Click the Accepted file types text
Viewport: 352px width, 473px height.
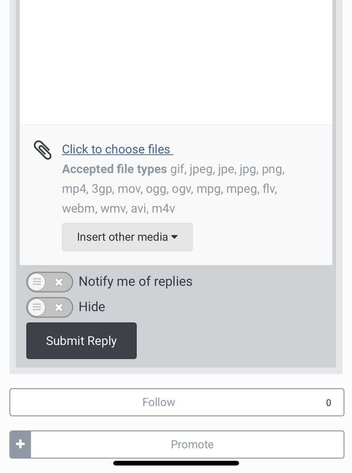point(114,169)
